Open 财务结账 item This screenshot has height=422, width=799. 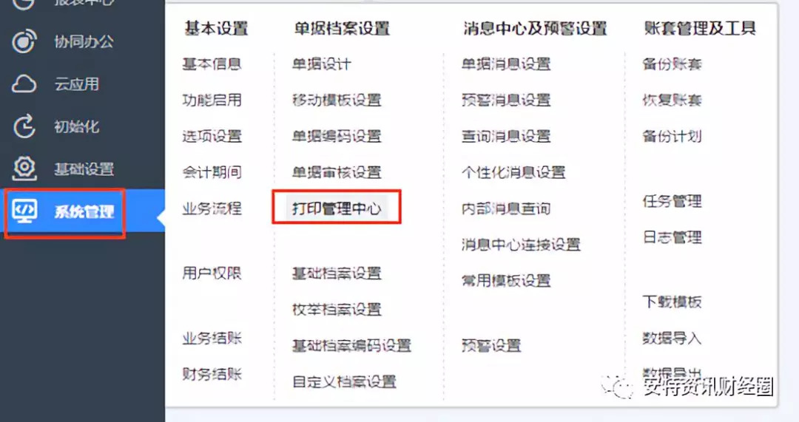tap(212, 374)
